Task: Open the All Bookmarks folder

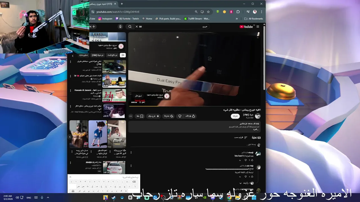Action: [x=254, y=19]
